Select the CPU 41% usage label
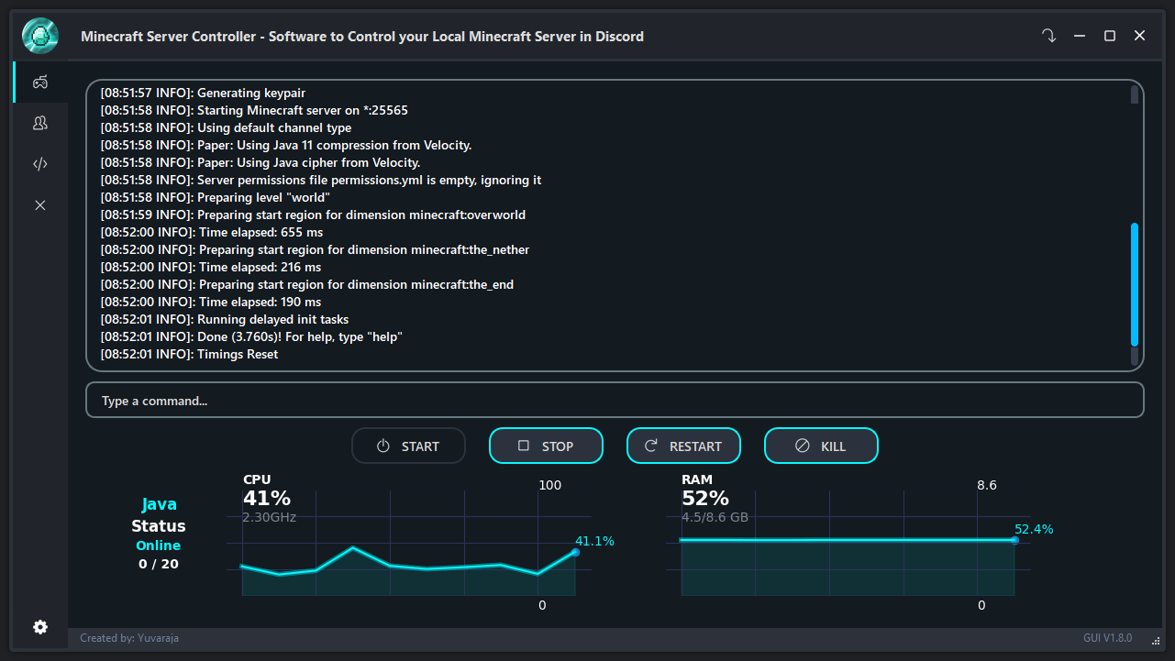Image resolution: width=1175 pixels, height=661 pixels. [267, 499]
